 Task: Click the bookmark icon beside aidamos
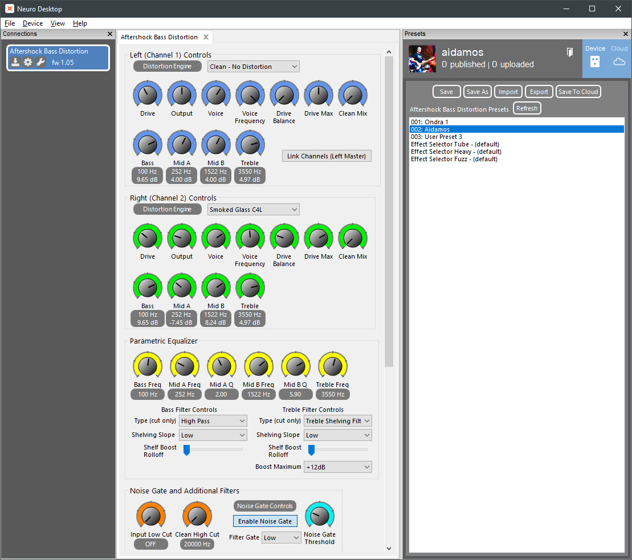point(569,52)
